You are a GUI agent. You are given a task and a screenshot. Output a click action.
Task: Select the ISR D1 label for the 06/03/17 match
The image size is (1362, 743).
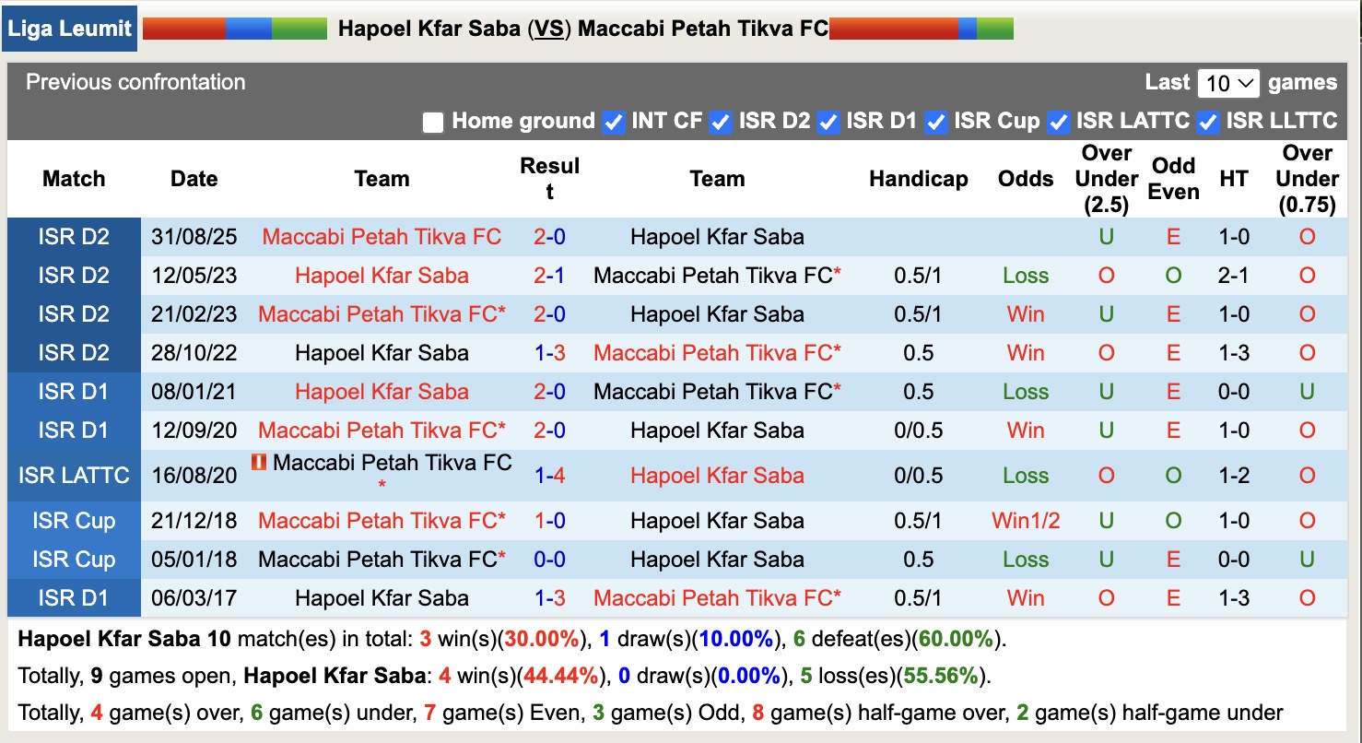(73, 597)
